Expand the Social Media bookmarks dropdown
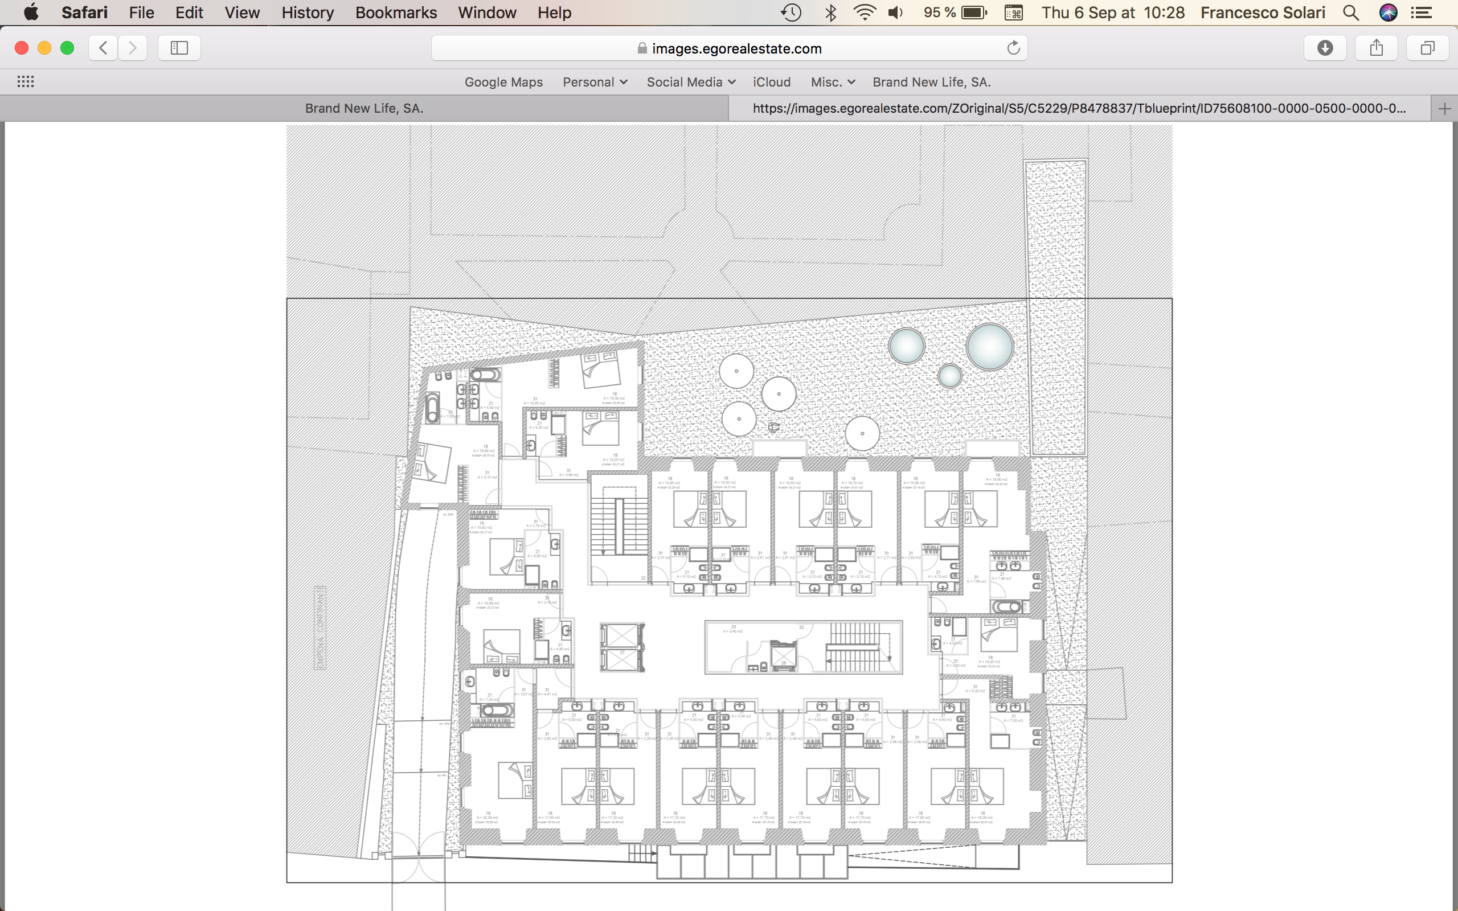The width and height of the screenshot is (1458, 911). coord(690,82)
